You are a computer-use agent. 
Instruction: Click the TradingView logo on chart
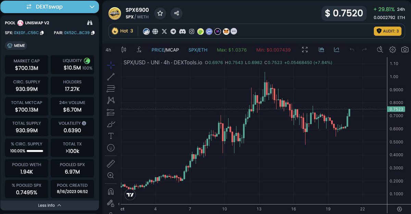tap(130, 195)
